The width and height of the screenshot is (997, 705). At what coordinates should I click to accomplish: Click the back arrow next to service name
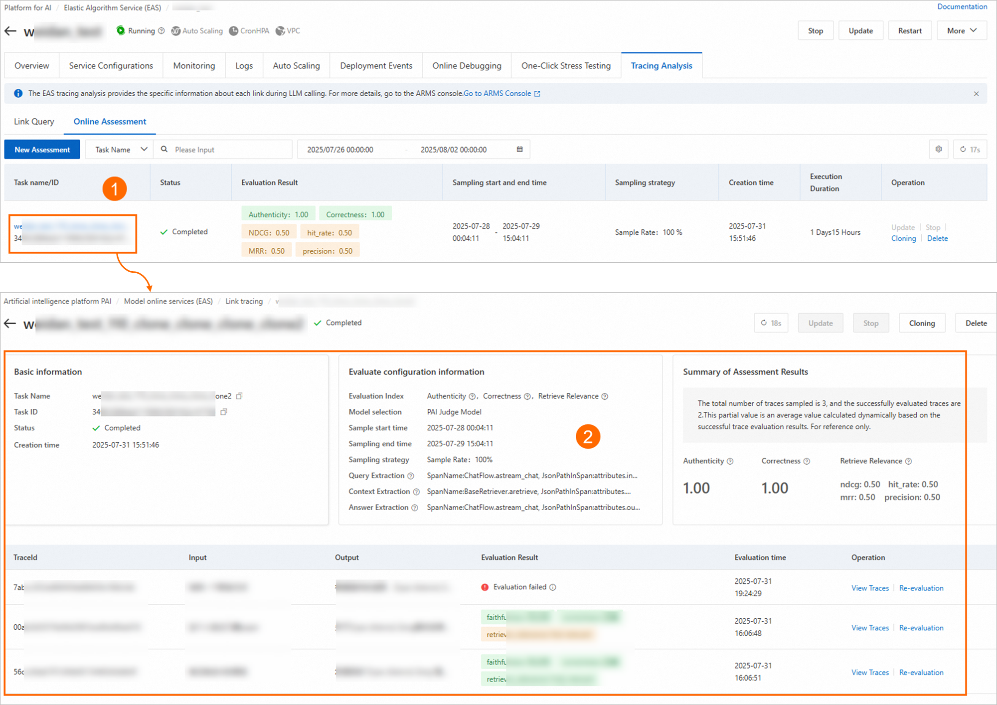click(10, 31)
